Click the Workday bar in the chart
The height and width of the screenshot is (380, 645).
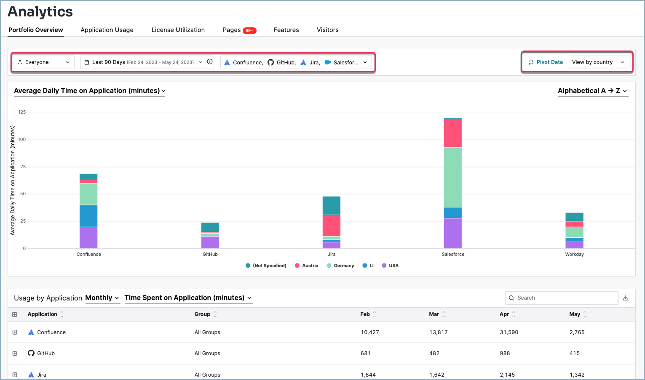point(574,231)
